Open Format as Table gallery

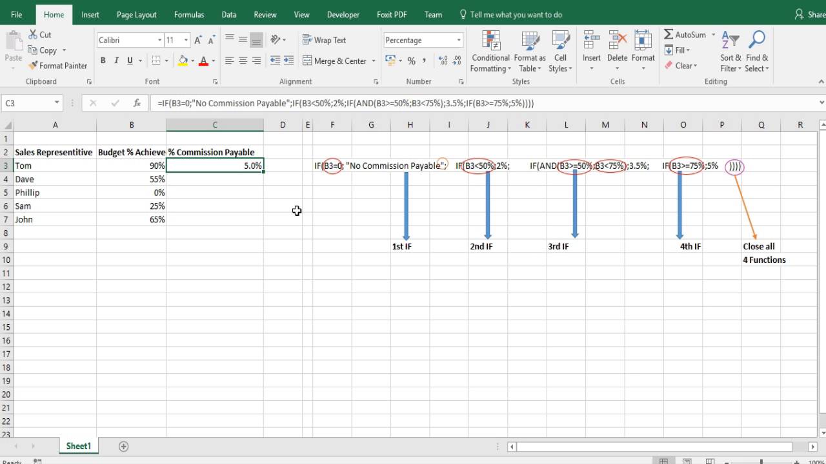coord(530,52)
